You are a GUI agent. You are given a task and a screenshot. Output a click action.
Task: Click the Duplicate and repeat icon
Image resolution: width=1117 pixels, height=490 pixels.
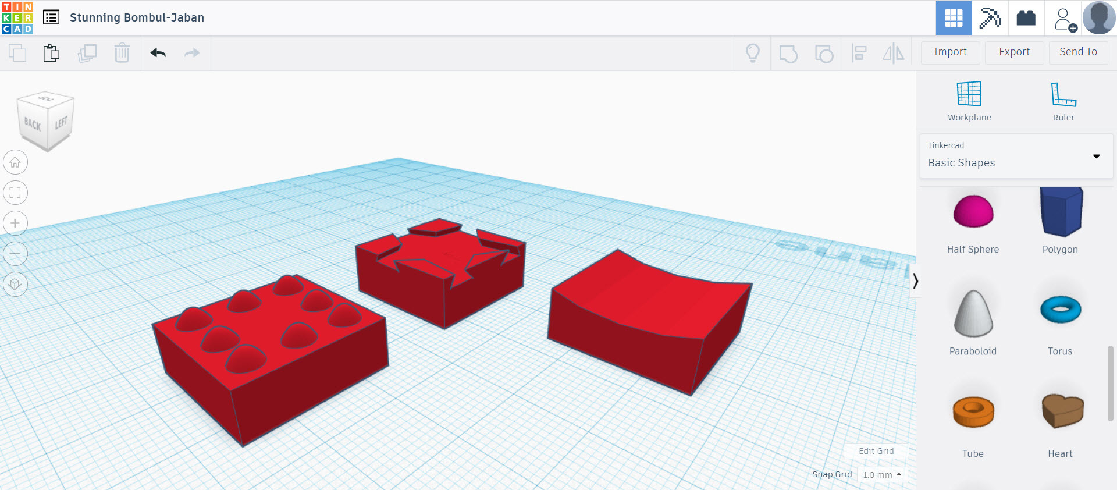click(x=87, y=53)
